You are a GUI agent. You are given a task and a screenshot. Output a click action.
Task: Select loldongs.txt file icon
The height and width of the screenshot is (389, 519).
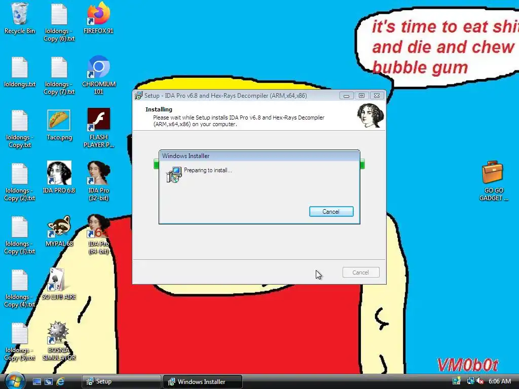tap(20, 72)
